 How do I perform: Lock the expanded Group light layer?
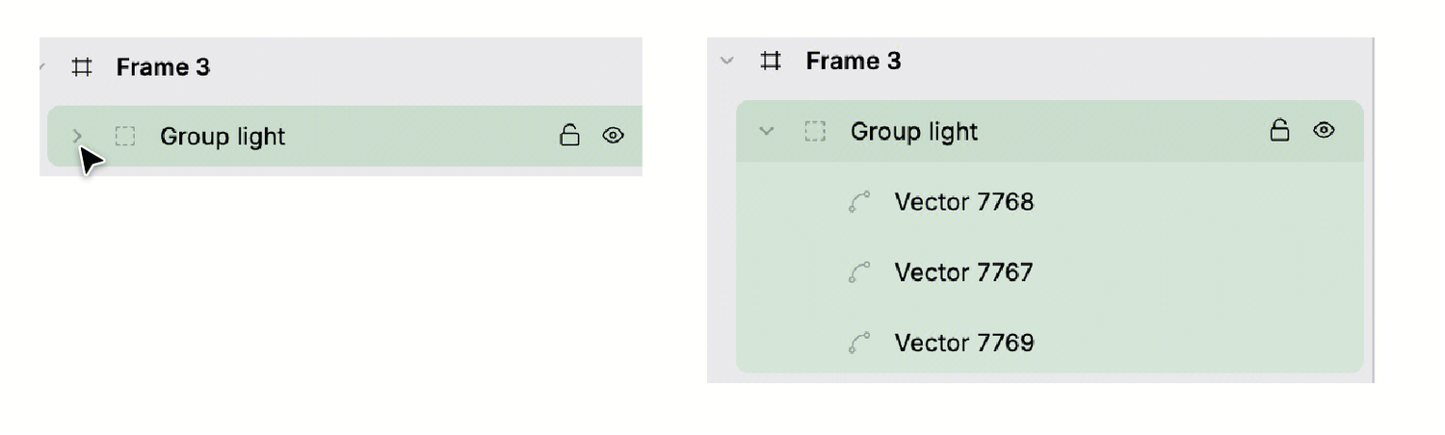pos(1279,130)
